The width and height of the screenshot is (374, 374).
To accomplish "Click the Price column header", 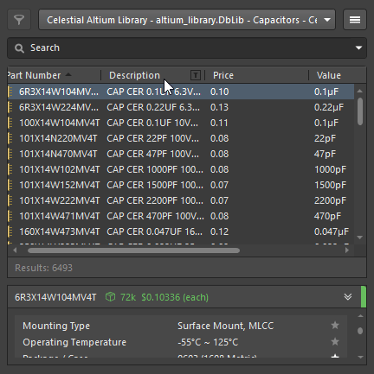I will click(223, 75).
